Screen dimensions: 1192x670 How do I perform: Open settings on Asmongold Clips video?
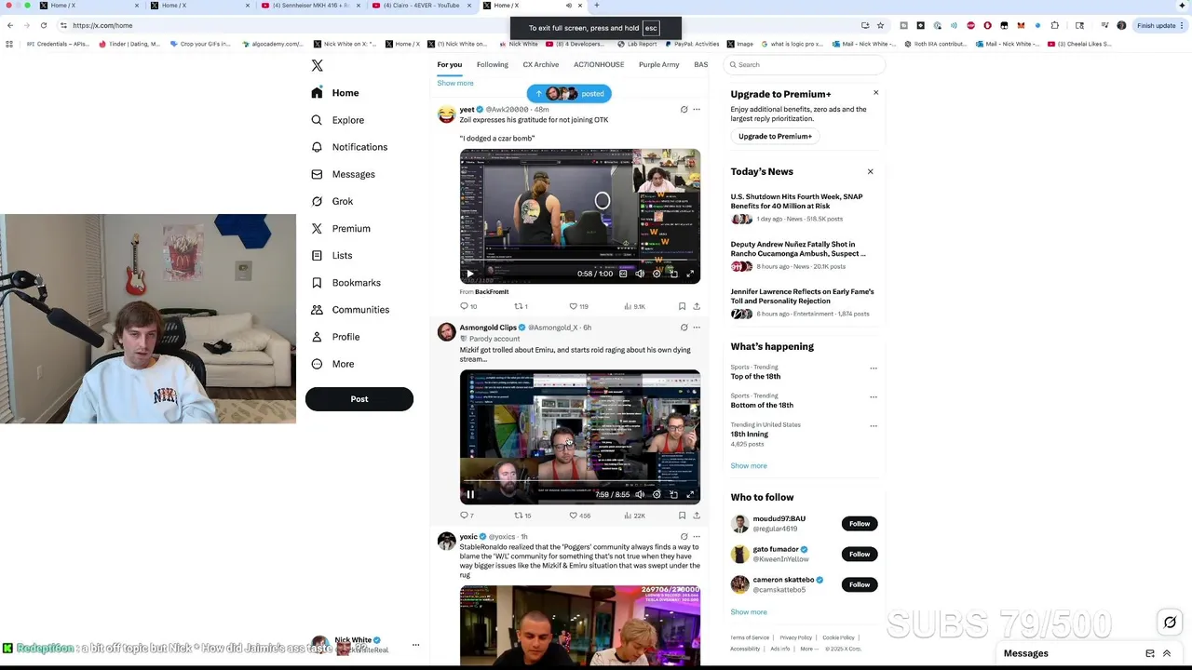657,495
